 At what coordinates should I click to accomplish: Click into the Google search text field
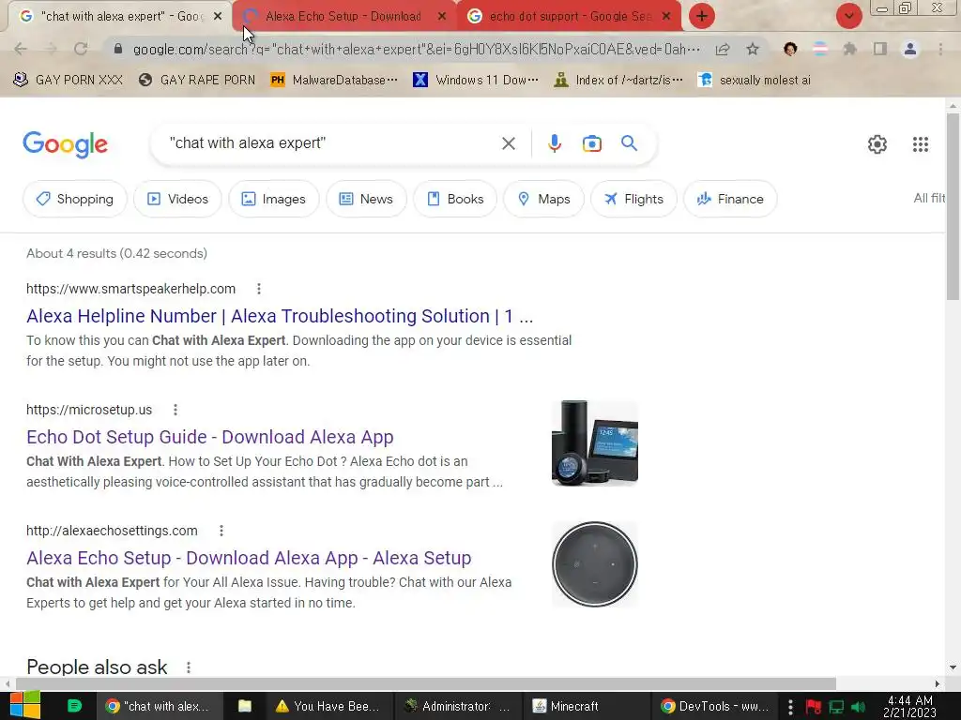pyautogui.click(x=331, y=143)
